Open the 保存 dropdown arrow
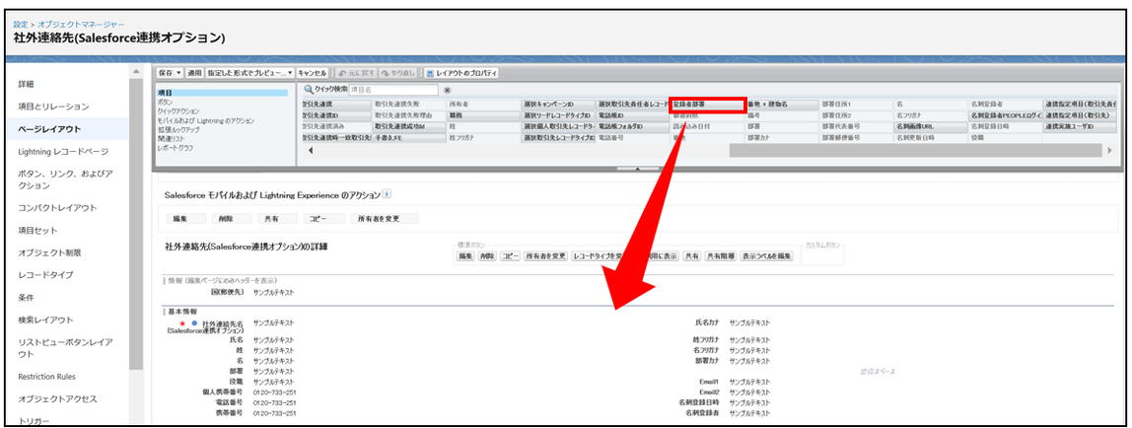The height and width of the screenshot is (428, 1132). click(179, 73)
